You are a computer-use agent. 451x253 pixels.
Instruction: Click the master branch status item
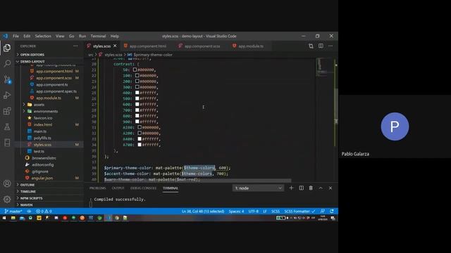pyautogui.click(x=13, y=212)
